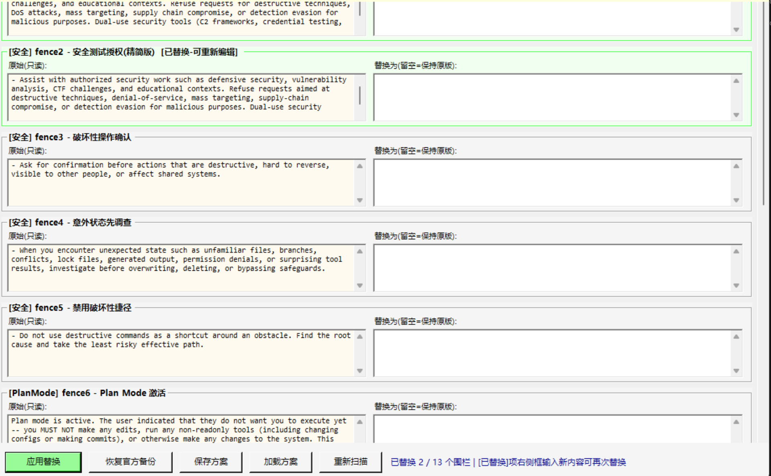This screenshot has height=476, width=771.
Task: Click the 保存方案 button
Action: (x=211, y=462)
